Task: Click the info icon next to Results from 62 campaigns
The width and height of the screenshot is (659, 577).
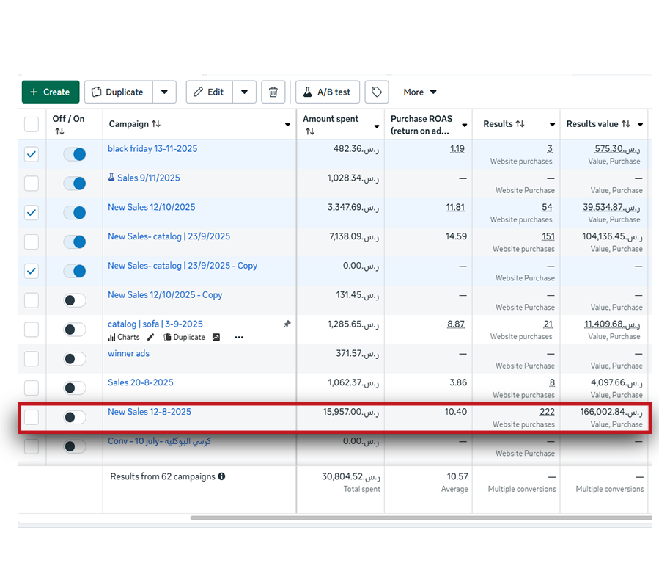Action: (x=221, y=476)
